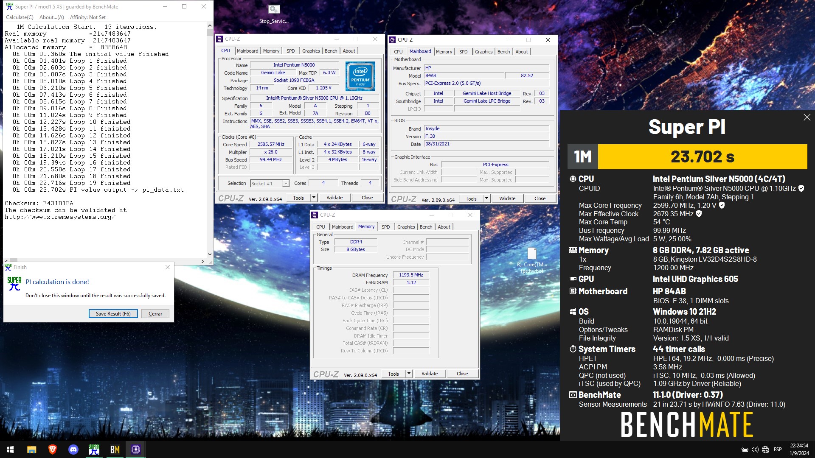Switch to BenchMate taskbar icon
This screenshot has width=815, height=458.
tap(115, 450)
